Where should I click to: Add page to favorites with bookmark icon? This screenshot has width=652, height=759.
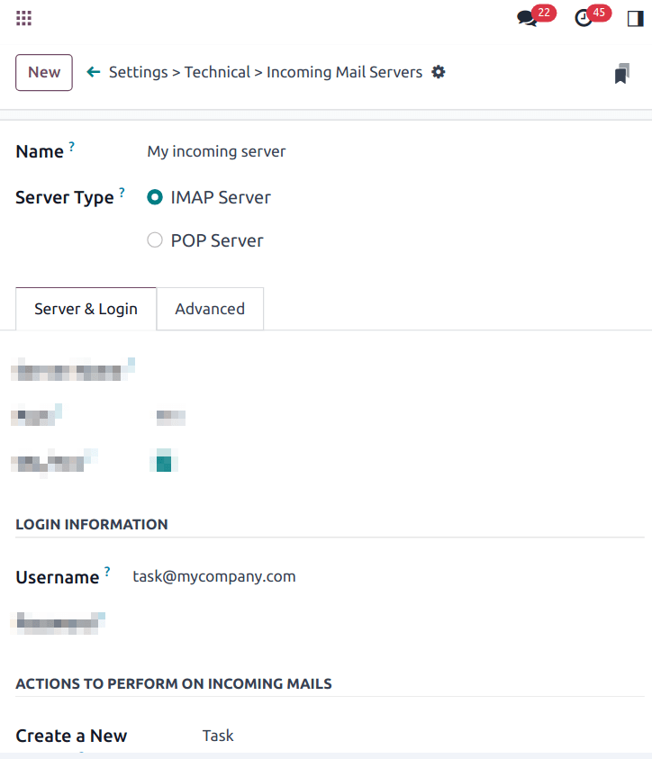(621, 72)
